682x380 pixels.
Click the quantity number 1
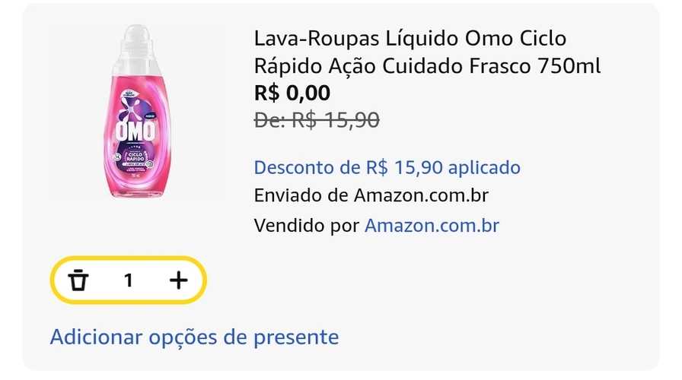[129, 280]
